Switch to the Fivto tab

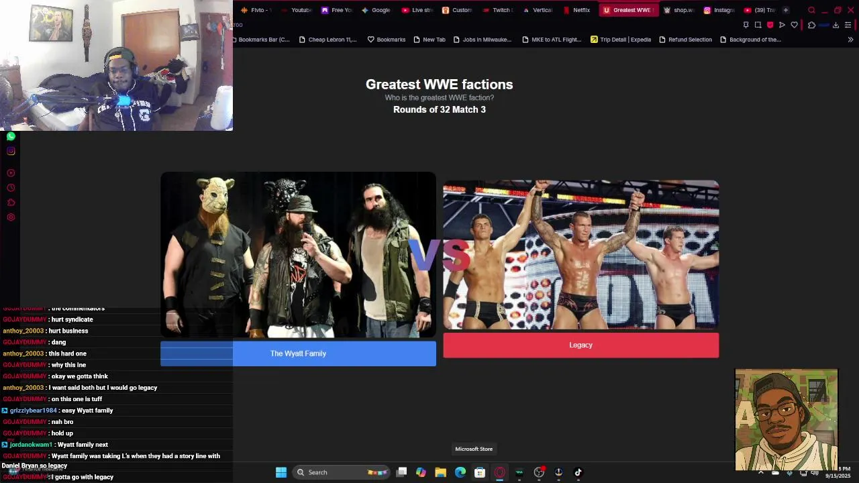pyautogui.click(x=256, y=10)
